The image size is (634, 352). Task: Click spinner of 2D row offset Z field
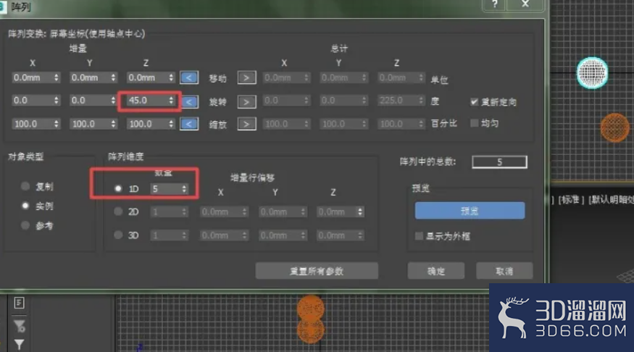[x=360, y=211]
